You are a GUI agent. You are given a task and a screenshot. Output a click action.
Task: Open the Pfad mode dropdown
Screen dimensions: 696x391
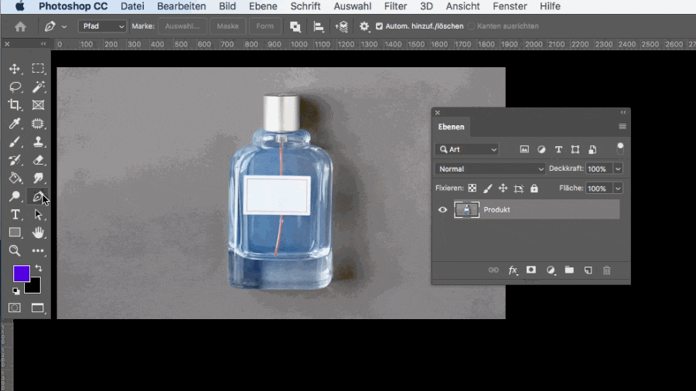tap(101, 26)
